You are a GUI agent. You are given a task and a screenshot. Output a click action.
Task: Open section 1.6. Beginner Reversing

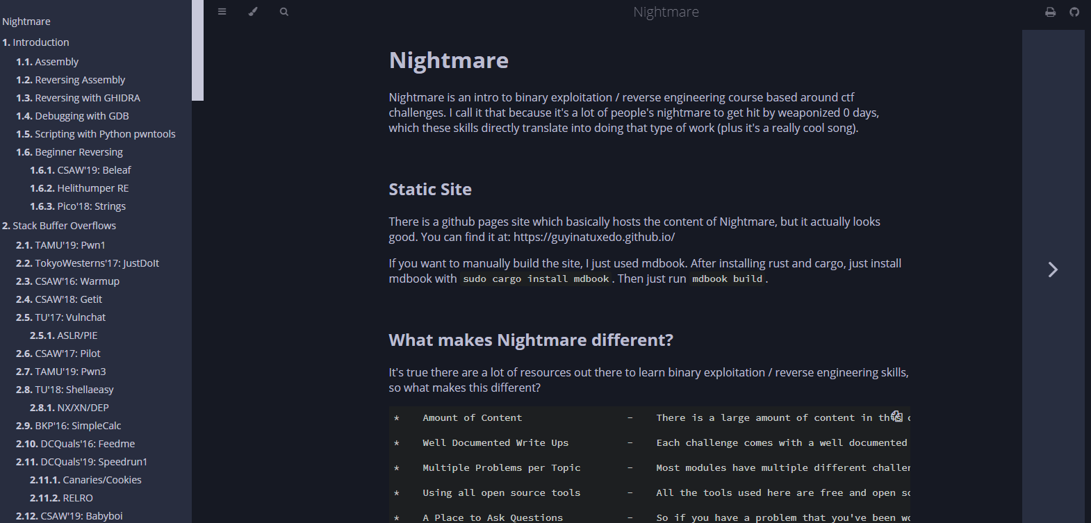click(x=69, y=152)
